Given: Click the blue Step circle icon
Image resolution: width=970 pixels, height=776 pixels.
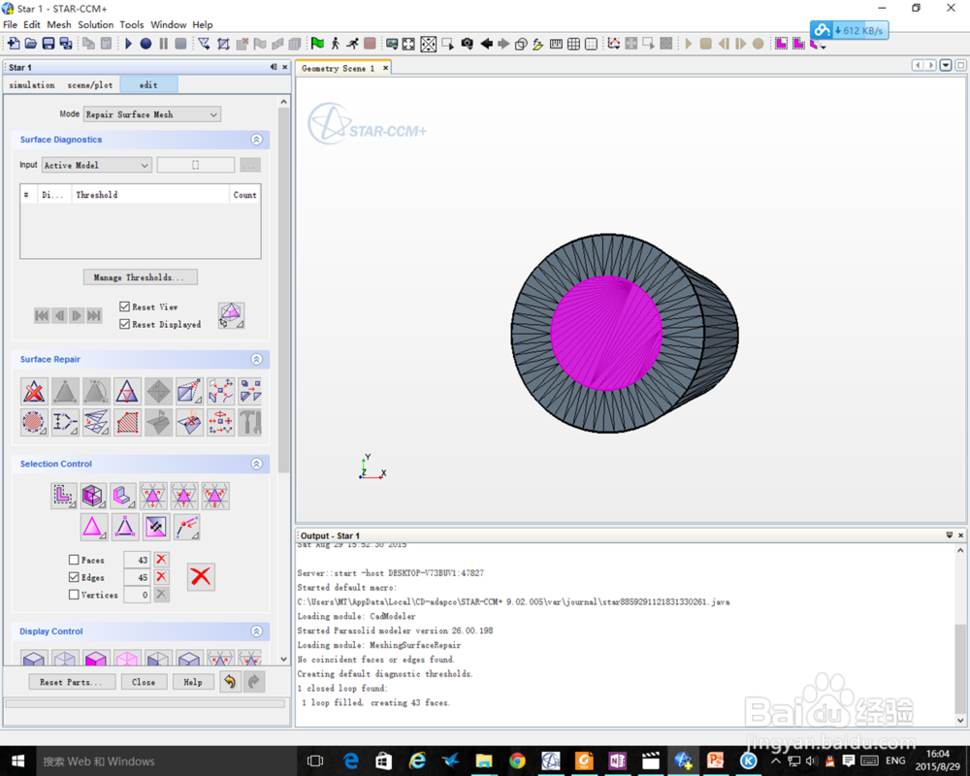Looking at the screenshot, I should click(145, 44).
